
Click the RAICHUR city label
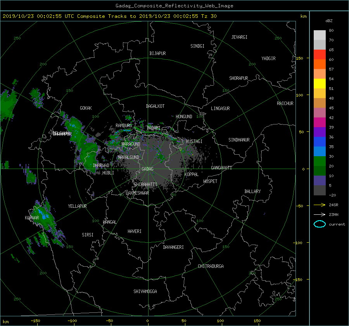pyautogui.click(x=285, y=103)
